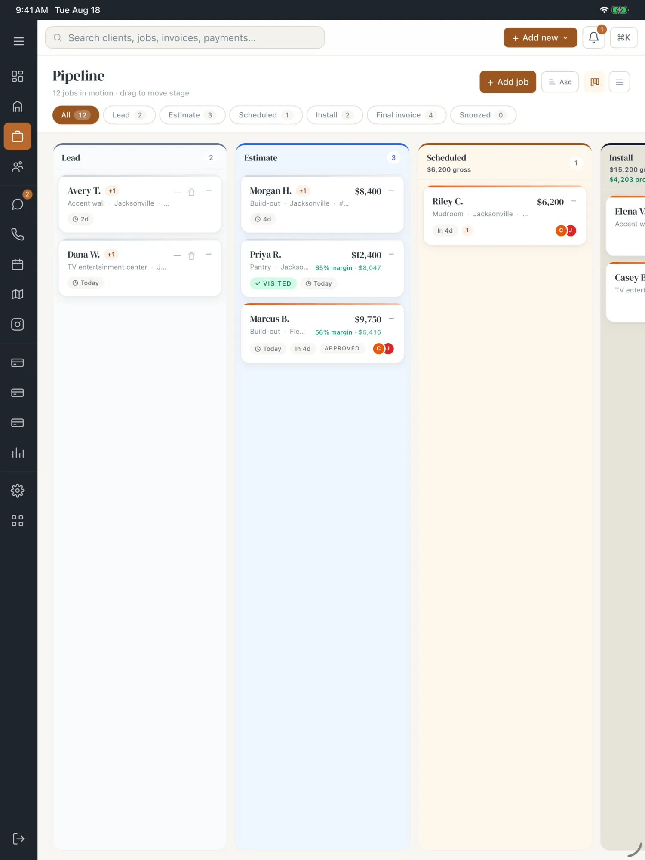Click the +1 badge on Morgan H.

point(303,191)
